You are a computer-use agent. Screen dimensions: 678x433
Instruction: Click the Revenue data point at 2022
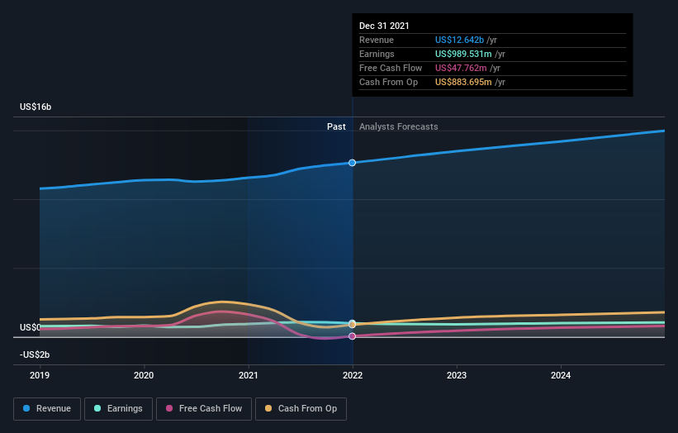(353, 163)
